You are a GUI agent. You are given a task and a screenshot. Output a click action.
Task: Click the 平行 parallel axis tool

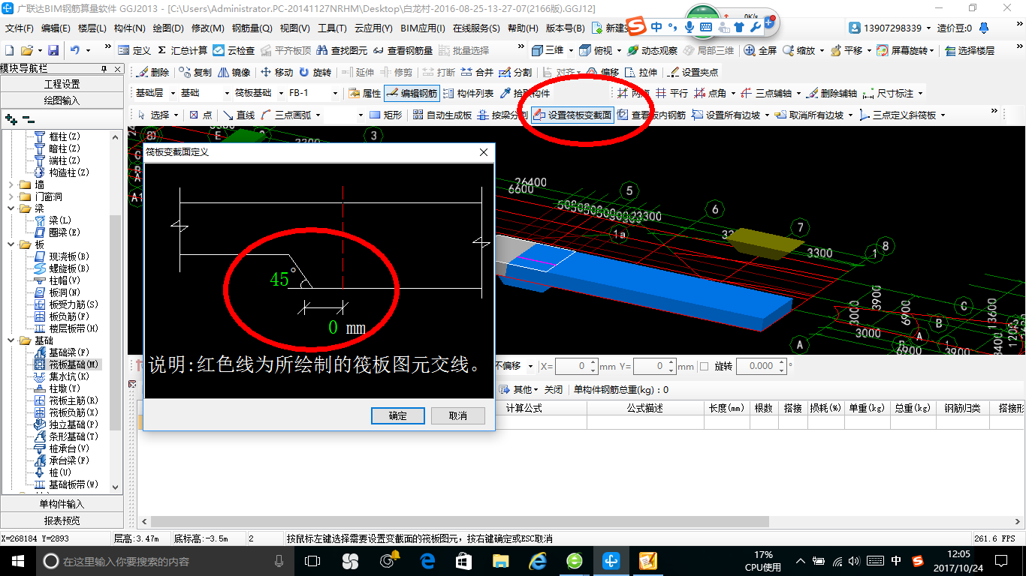(x=672, y=94)
